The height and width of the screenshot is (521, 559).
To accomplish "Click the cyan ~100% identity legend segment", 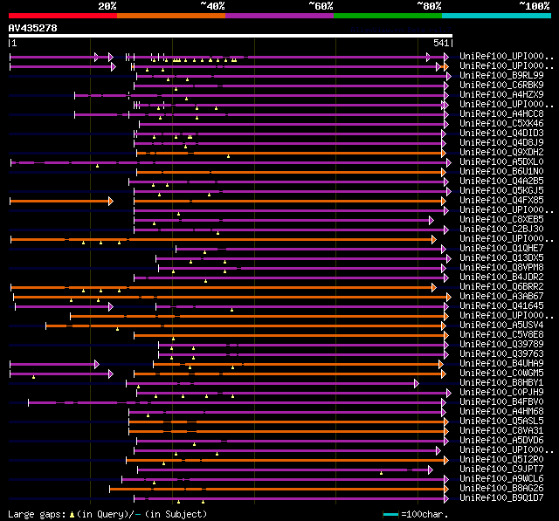I will [x=497, y=16].
